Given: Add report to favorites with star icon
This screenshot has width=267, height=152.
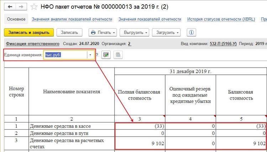Looking at the screenshot, I should click(34, 7).
